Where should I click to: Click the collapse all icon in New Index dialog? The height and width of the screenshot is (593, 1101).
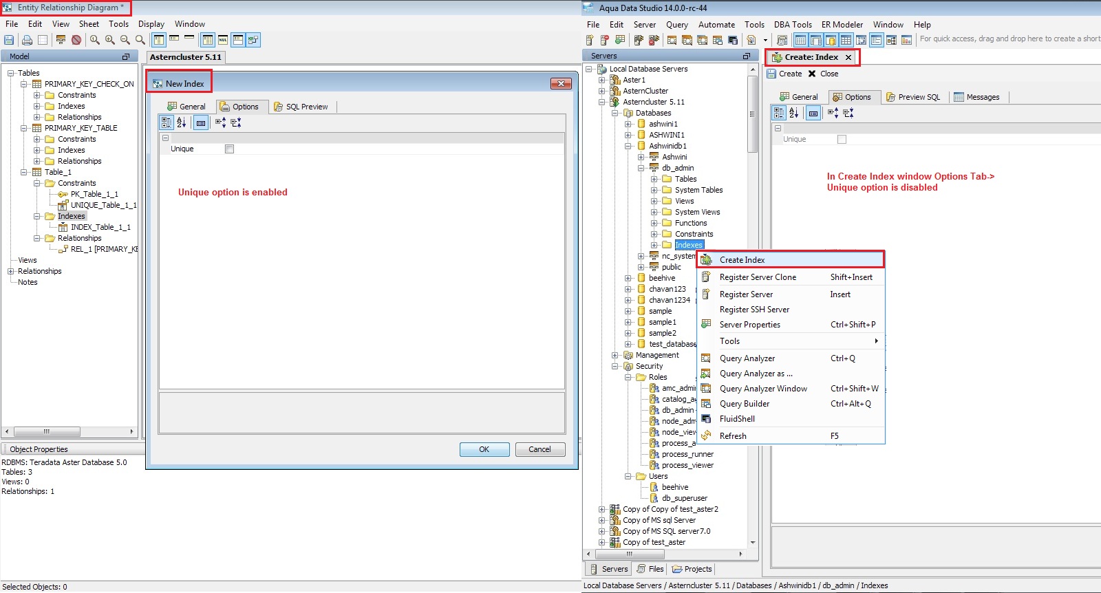coord(236,122)
